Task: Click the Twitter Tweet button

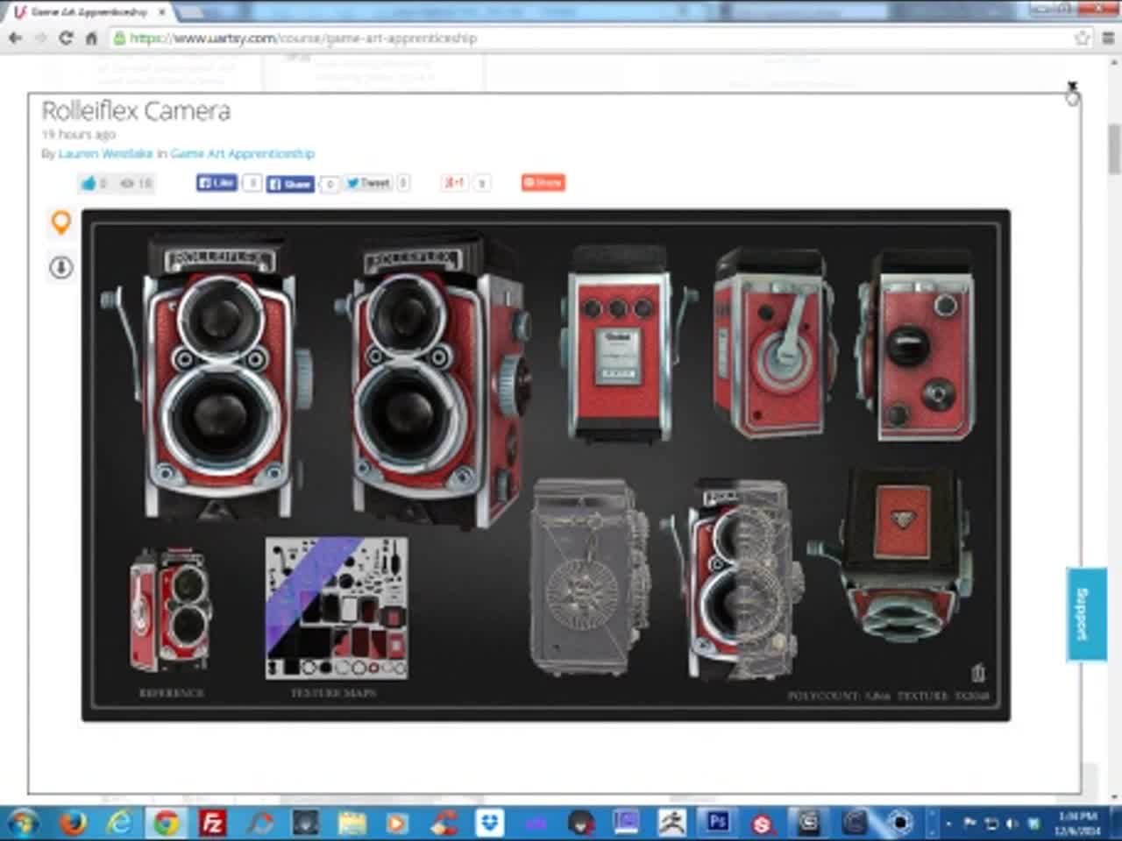Action: pos(368,182)
